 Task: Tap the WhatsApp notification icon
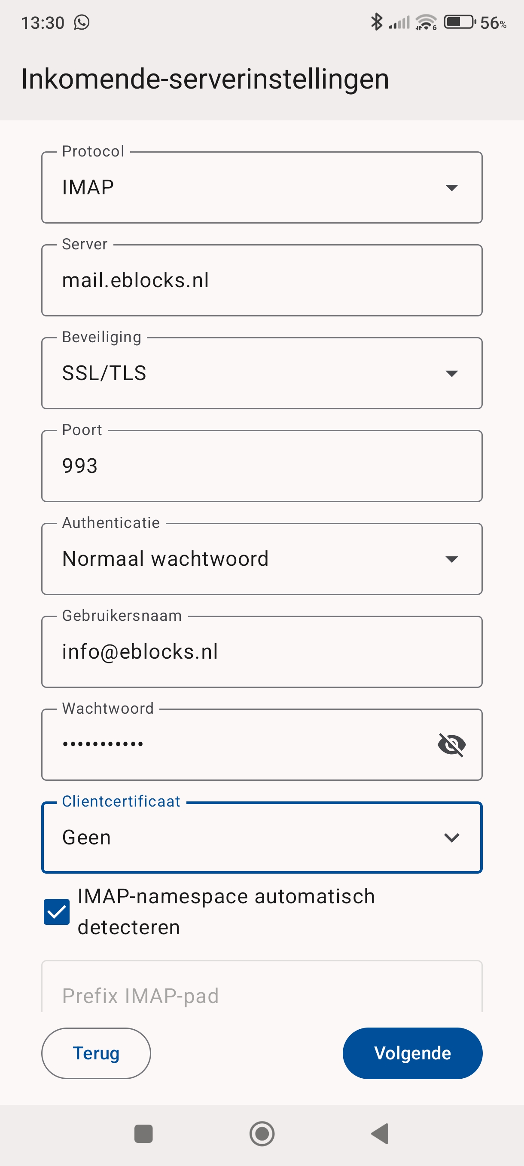[82, 22]
